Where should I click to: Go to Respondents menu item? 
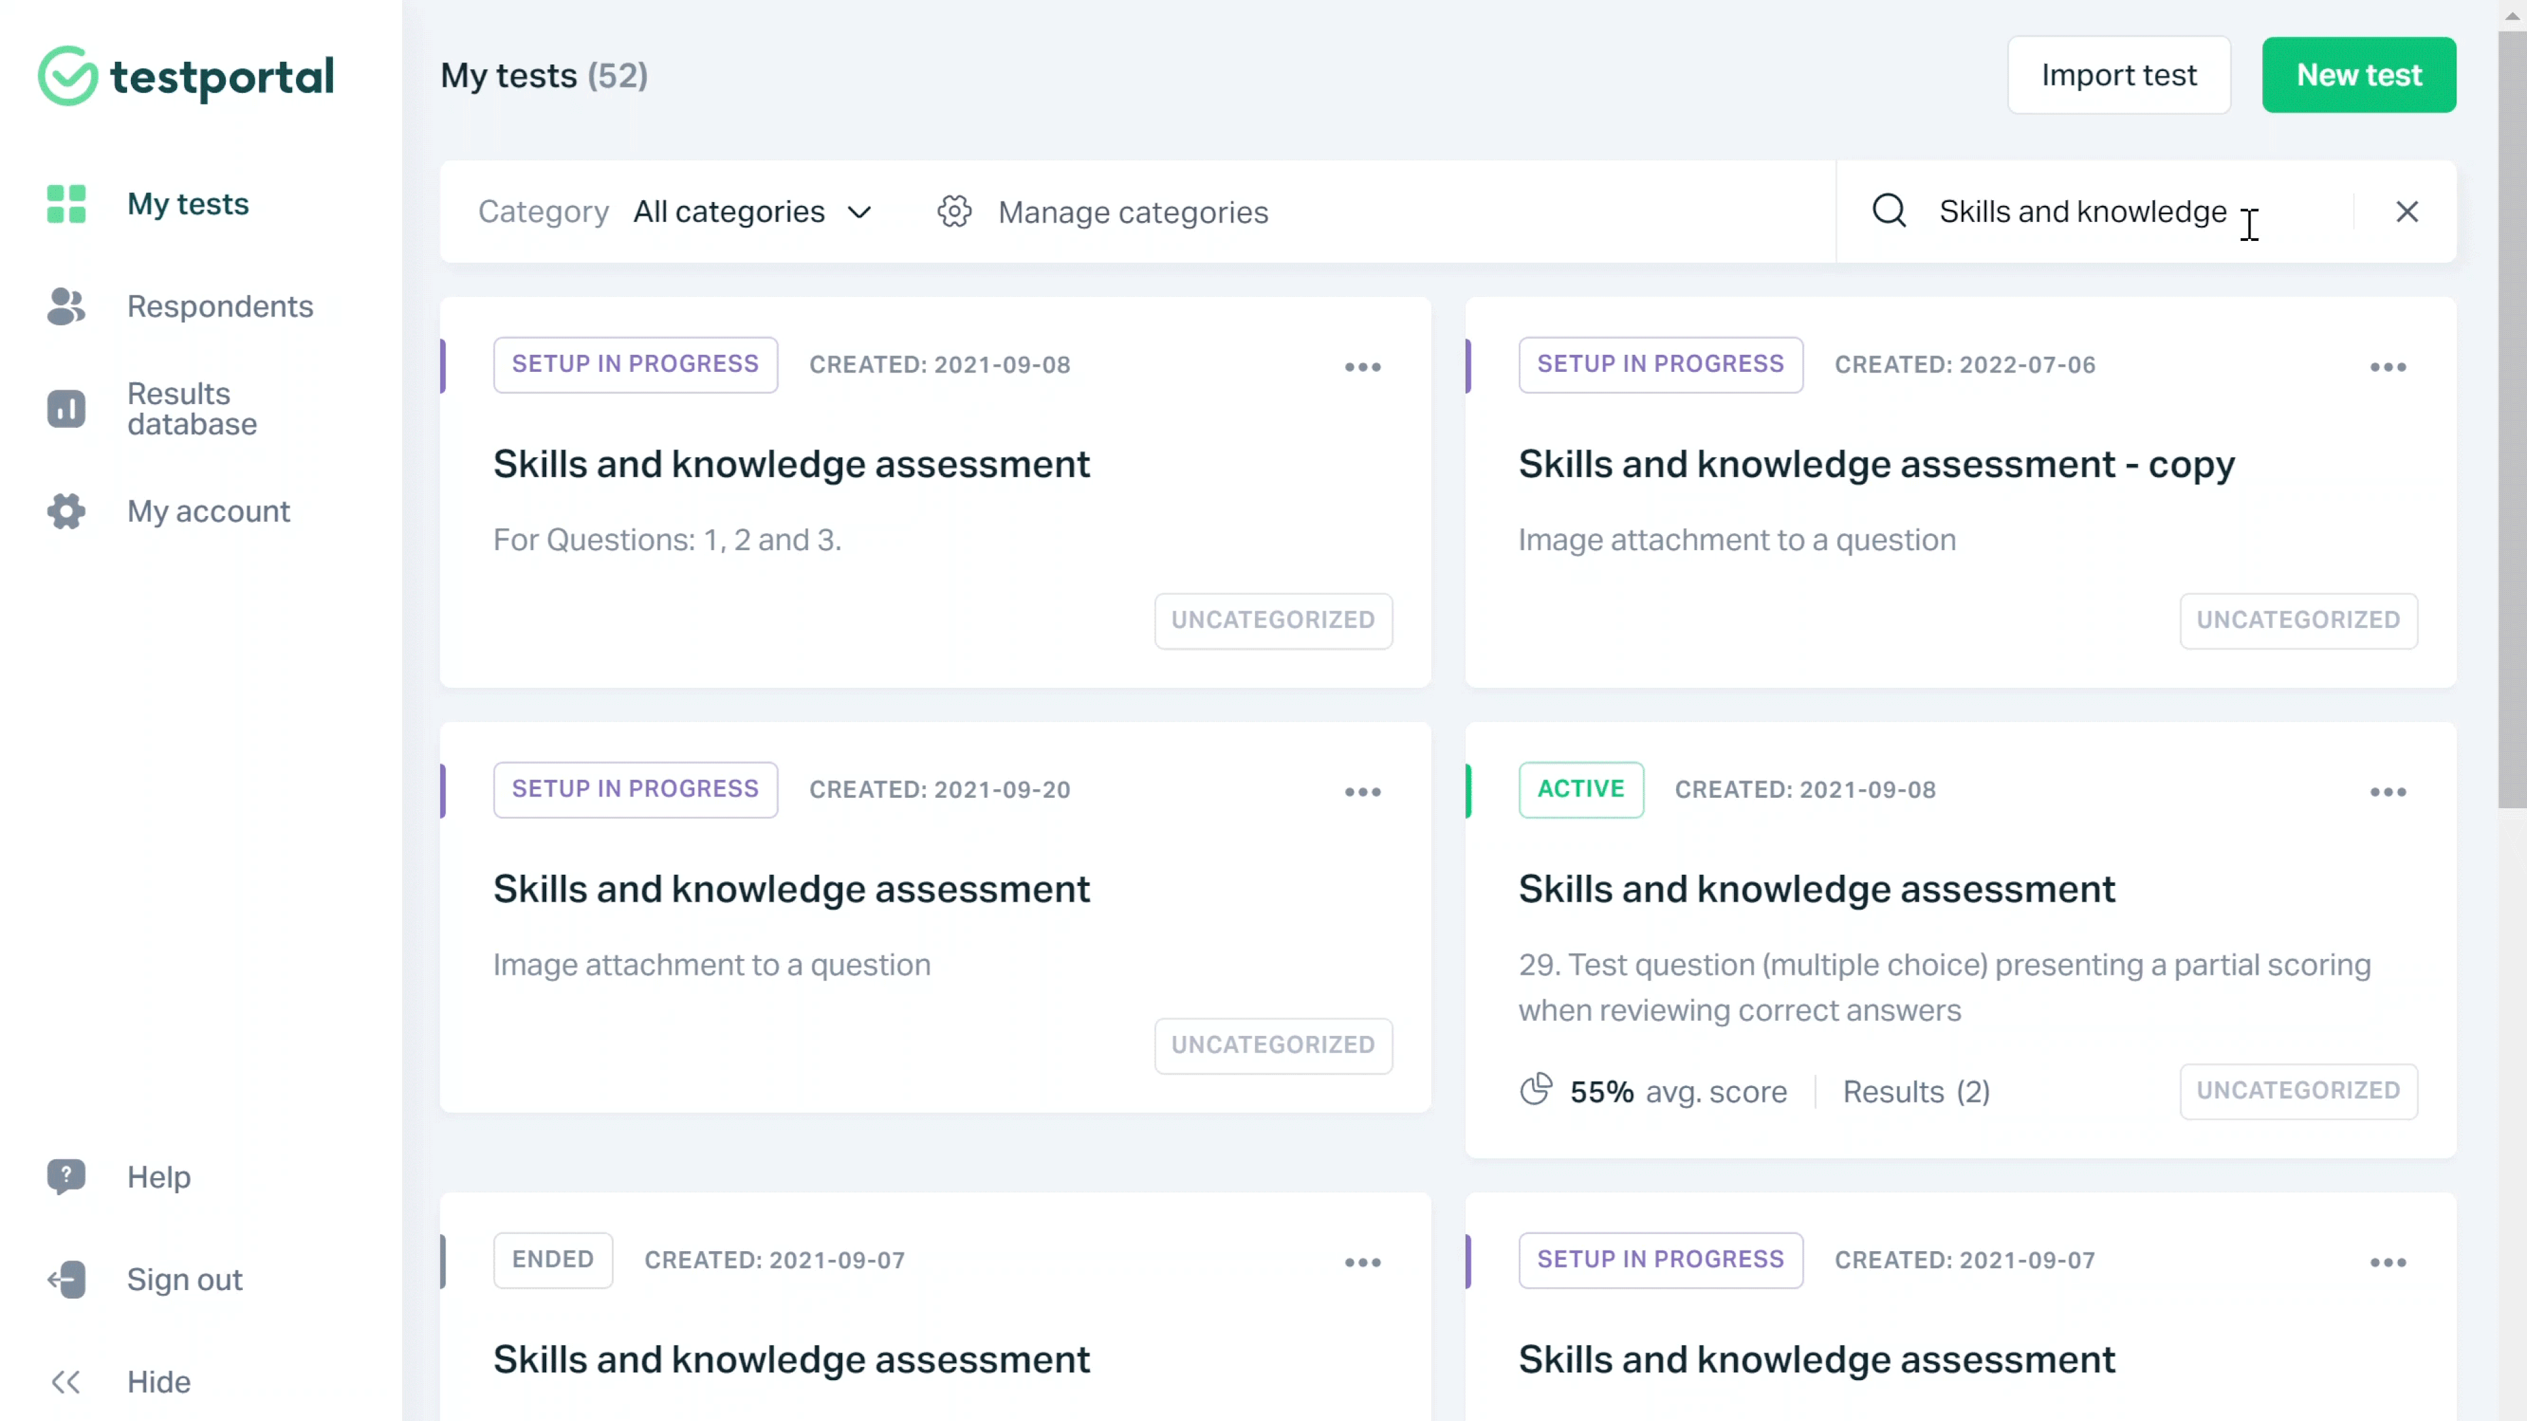[x=220, y=306]
